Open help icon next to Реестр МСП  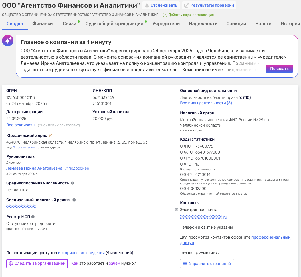coord(33,217)
